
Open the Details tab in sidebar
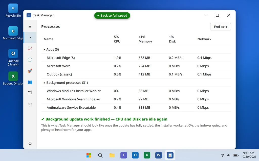[30, 93]
